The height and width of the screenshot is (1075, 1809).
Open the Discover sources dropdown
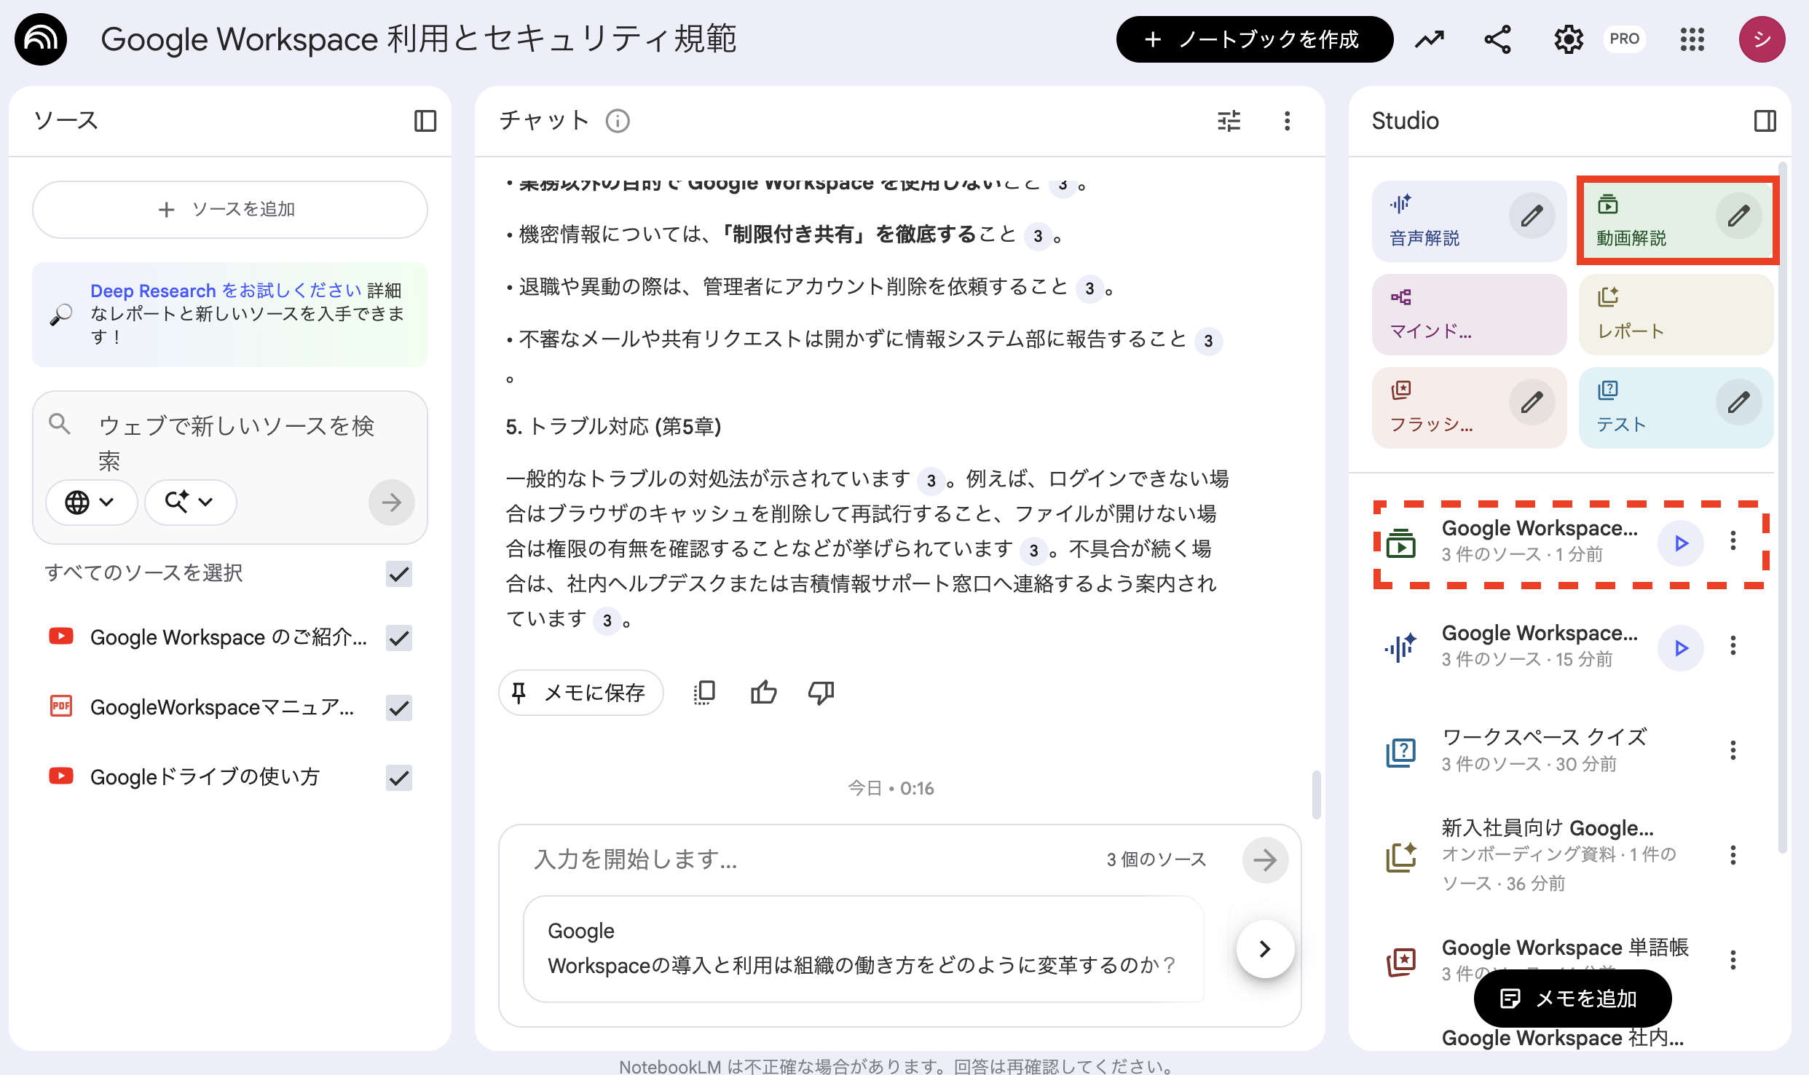click(x=190, y=502)
